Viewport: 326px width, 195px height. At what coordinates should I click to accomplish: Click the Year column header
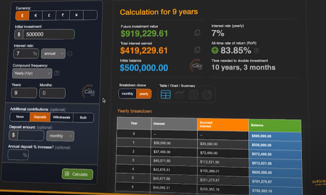click(x=134, y=123)
